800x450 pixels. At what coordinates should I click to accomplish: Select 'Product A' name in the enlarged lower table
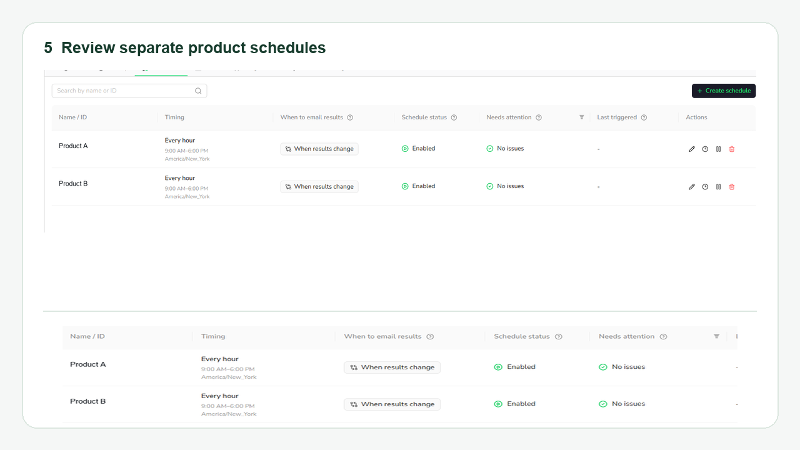[x=88, y=364]
